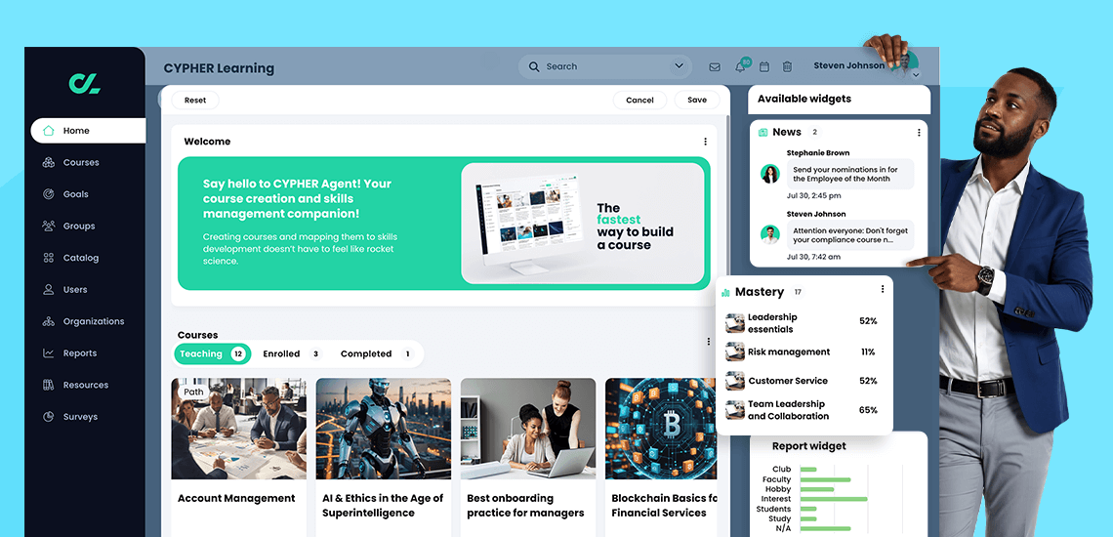Expand the Steven Johnson user menu
This screenshot has width=1113, height=537.
916,75
